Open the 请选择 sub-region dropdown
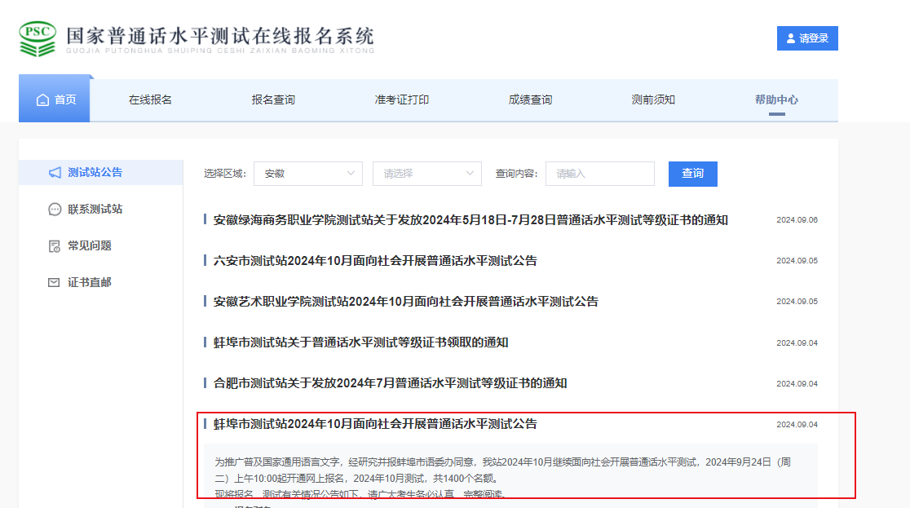The width and height of the screenshot is (910, 508). (x=427, y=174)
